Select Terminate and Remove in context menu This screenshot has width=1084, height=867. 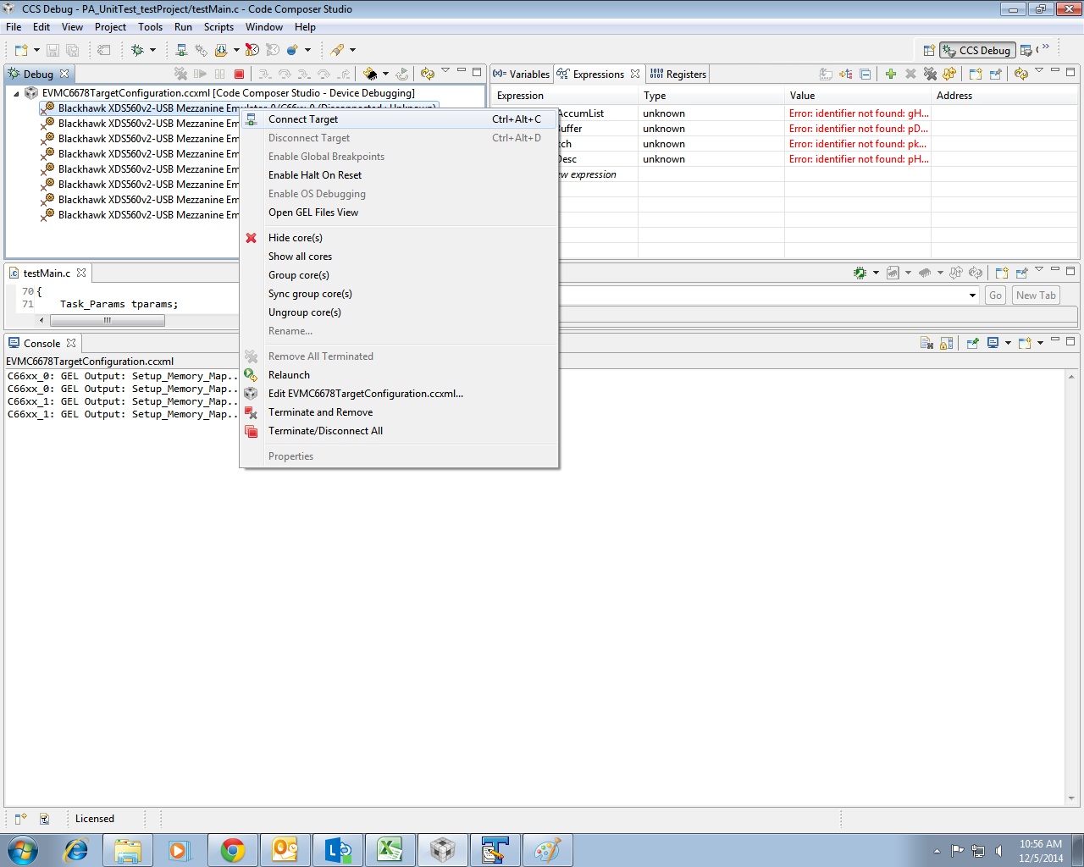pyautogui.click(x=399, y=412)
